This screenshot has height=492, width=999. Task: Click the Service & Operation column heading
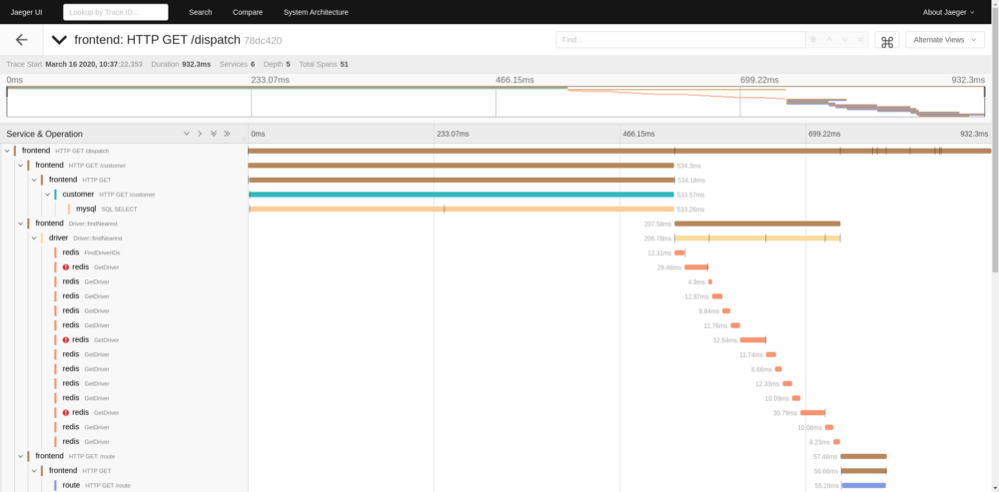45,134
